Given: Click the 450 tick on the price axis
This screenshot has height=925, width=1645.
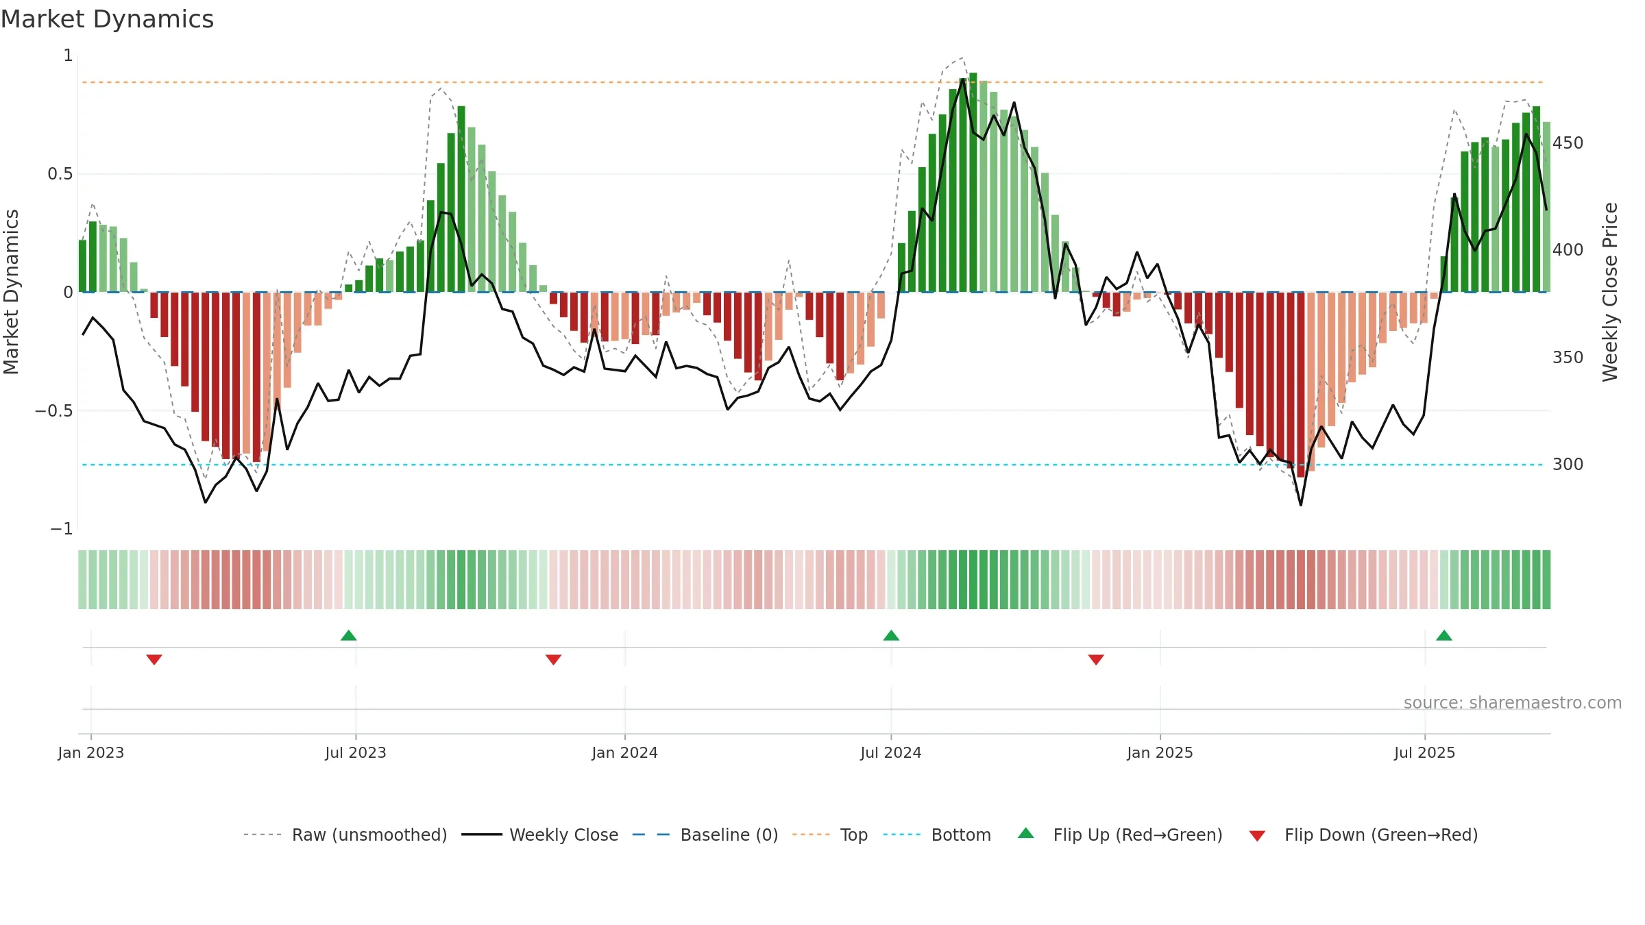Looking at the screenshot, I should tap(1568, 143).
